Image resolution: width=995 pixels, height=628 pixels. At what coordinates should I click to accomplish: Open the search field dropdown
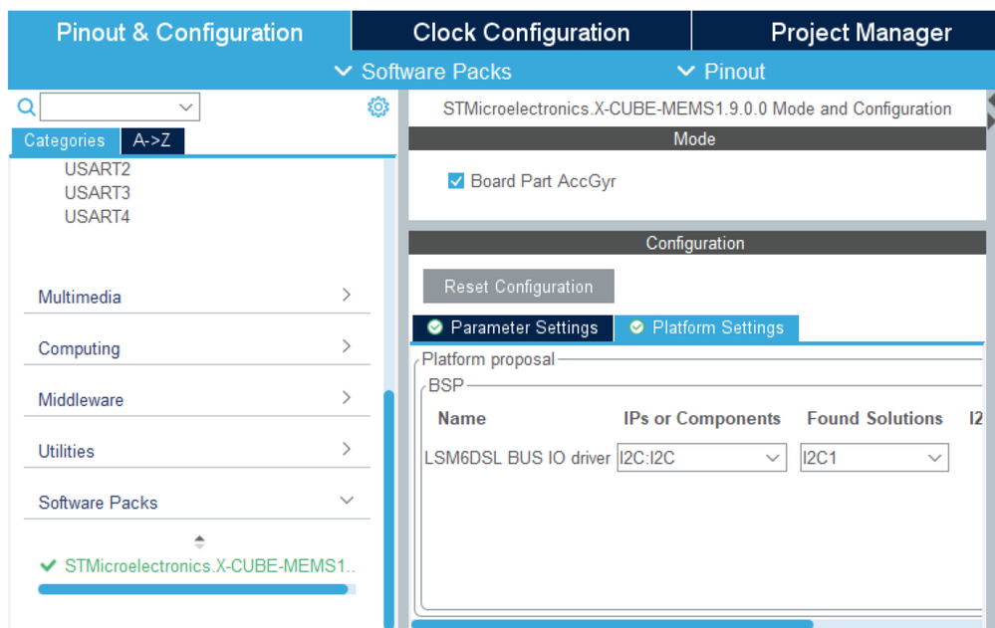click(185, 106)
